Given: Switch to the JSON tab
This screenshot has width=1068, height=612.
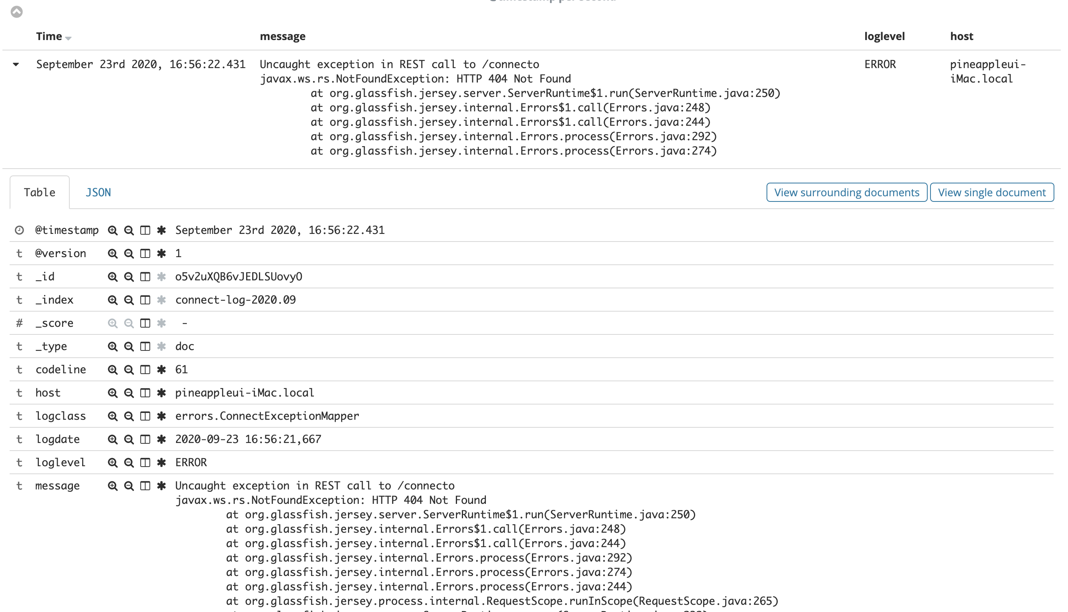Looking at the screenshot, I should coord(98,193).
